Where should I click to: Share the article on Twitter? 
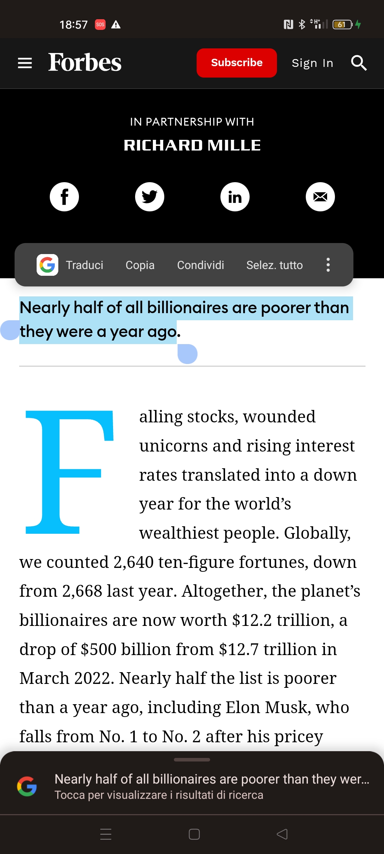[x=149, y=196]
